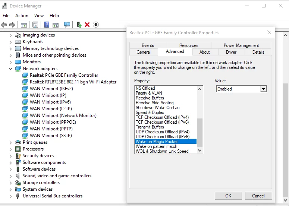Click the Sound, video and game controllers speaker icon
The height and width of the screenshot is (206, 289).
pos(18,176)
